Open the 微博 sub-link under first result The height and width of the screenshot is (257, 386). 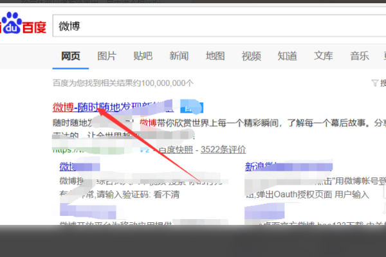click(80, 167)
